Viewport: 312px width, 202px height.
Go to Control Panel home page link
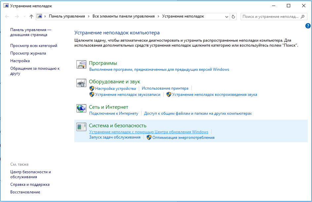click(31, 32)
